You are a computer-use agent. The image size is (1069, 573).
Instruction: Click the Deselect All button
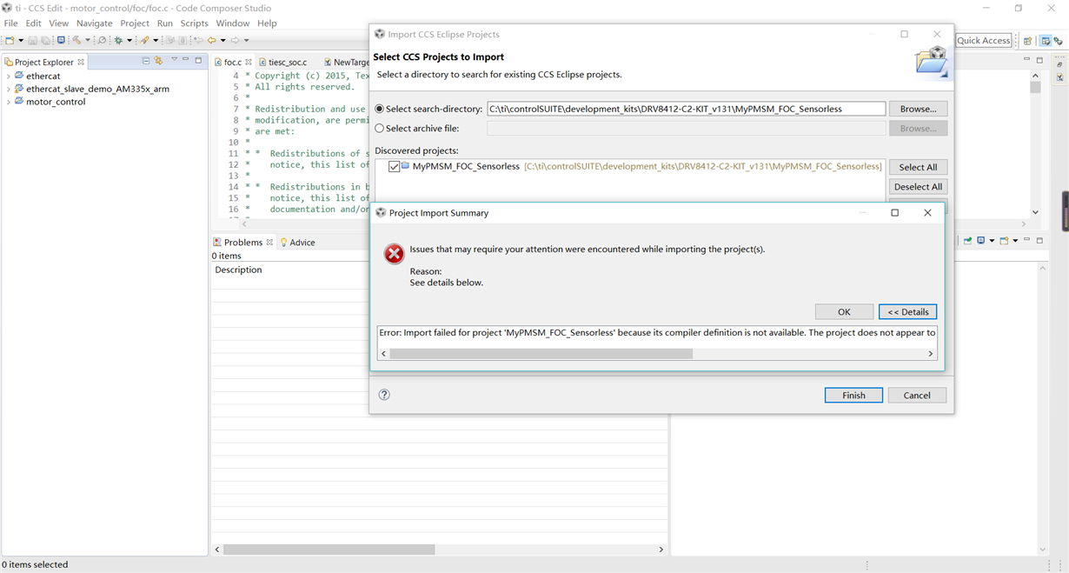coord(917,187)
